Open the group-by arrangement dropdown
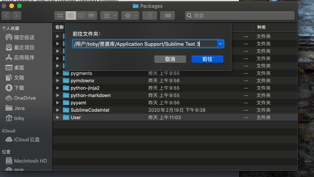This screenshot has height=177, width=314. tap(109, 16)
